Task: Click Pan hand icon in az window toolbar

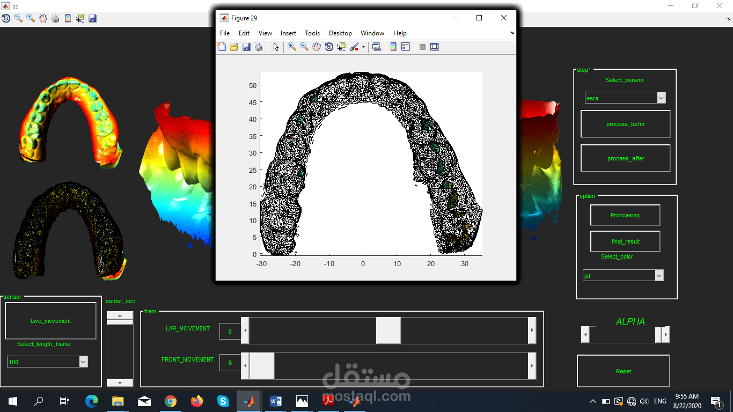Action: click(43, 18)
